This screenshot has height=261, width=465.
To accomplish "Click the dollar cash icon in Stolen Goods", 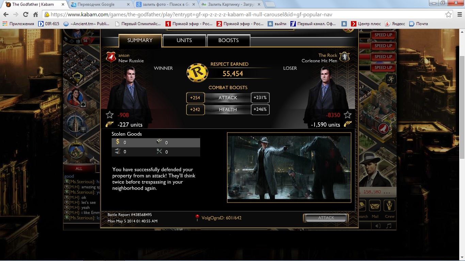I will click(118, 142).
